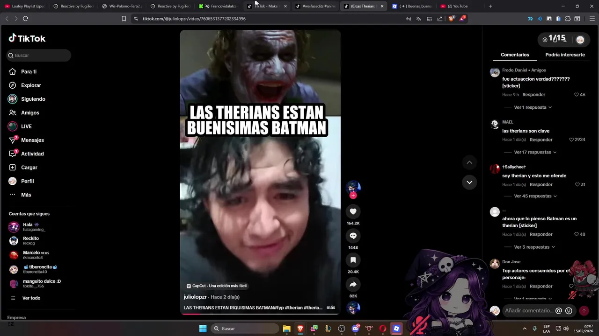Screen dimensions: 599x336
Task: Like †Sallychee†'s comment heart
Action: [x=577, y=184]
